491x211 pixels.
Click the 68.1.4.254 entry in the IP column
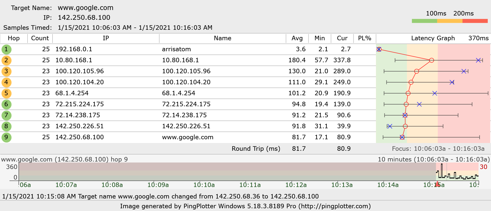click(72, 93)
